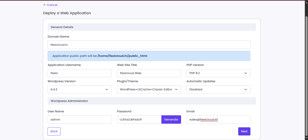The image size is (308, 140).
Task: Select the Web Site Title text box
Action: 149,73
